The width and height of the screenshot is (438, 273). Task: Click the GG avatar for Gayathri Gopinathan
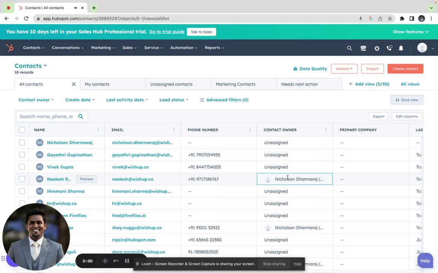(x=40, y=155)
